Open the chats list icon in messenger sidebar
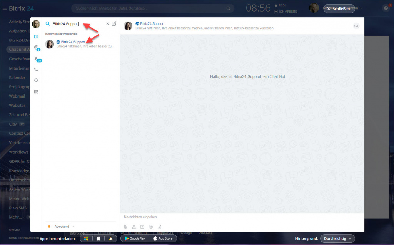The image size is (394, 245). click(x=36, y=36)
